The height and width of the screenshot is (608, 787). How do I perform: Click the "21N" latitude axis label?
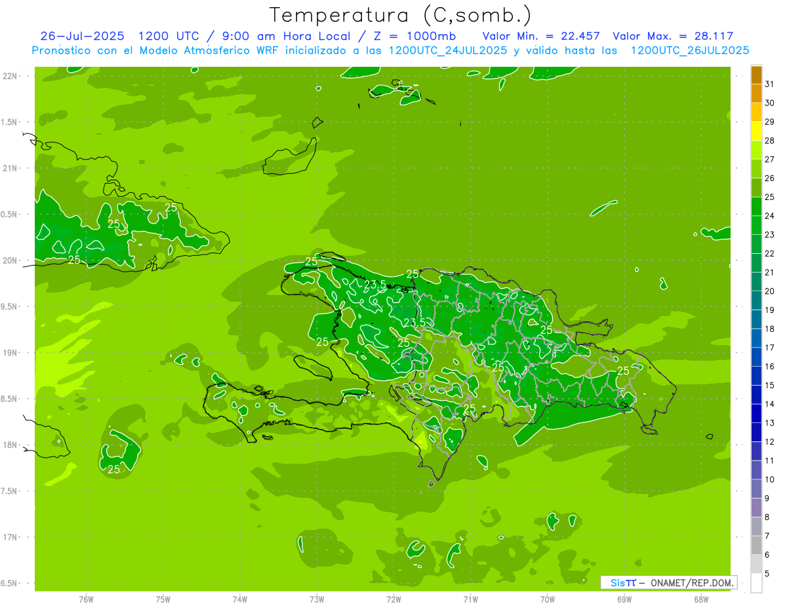[10, 169]
